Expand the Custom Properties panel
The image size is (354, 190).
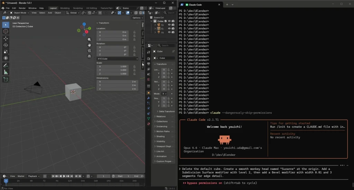[164, 161]
